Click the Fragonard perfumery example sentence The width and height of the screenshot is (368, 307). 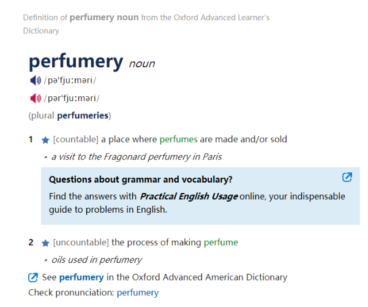click(x=137, y=156)
